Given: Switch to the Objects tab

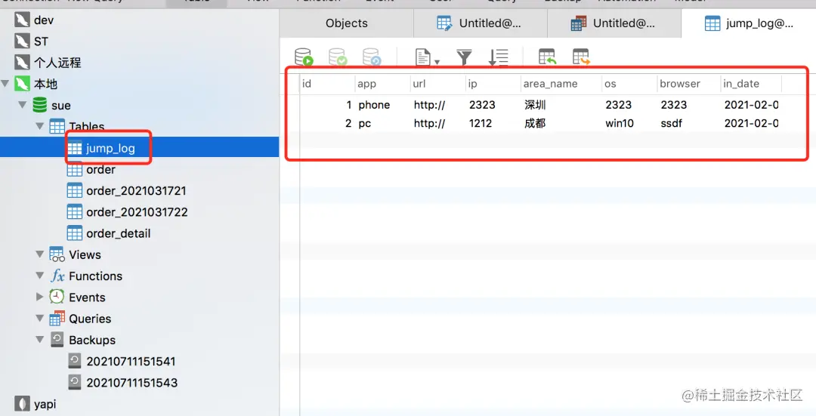Looking at the screenshot, I should [x=347, y=23].
